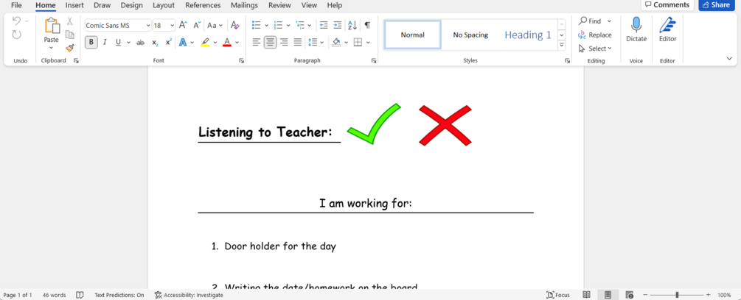Click the Undo arrow icon
Image resolution: width=741 pixels, height=300 pixels.
[16, 21]
